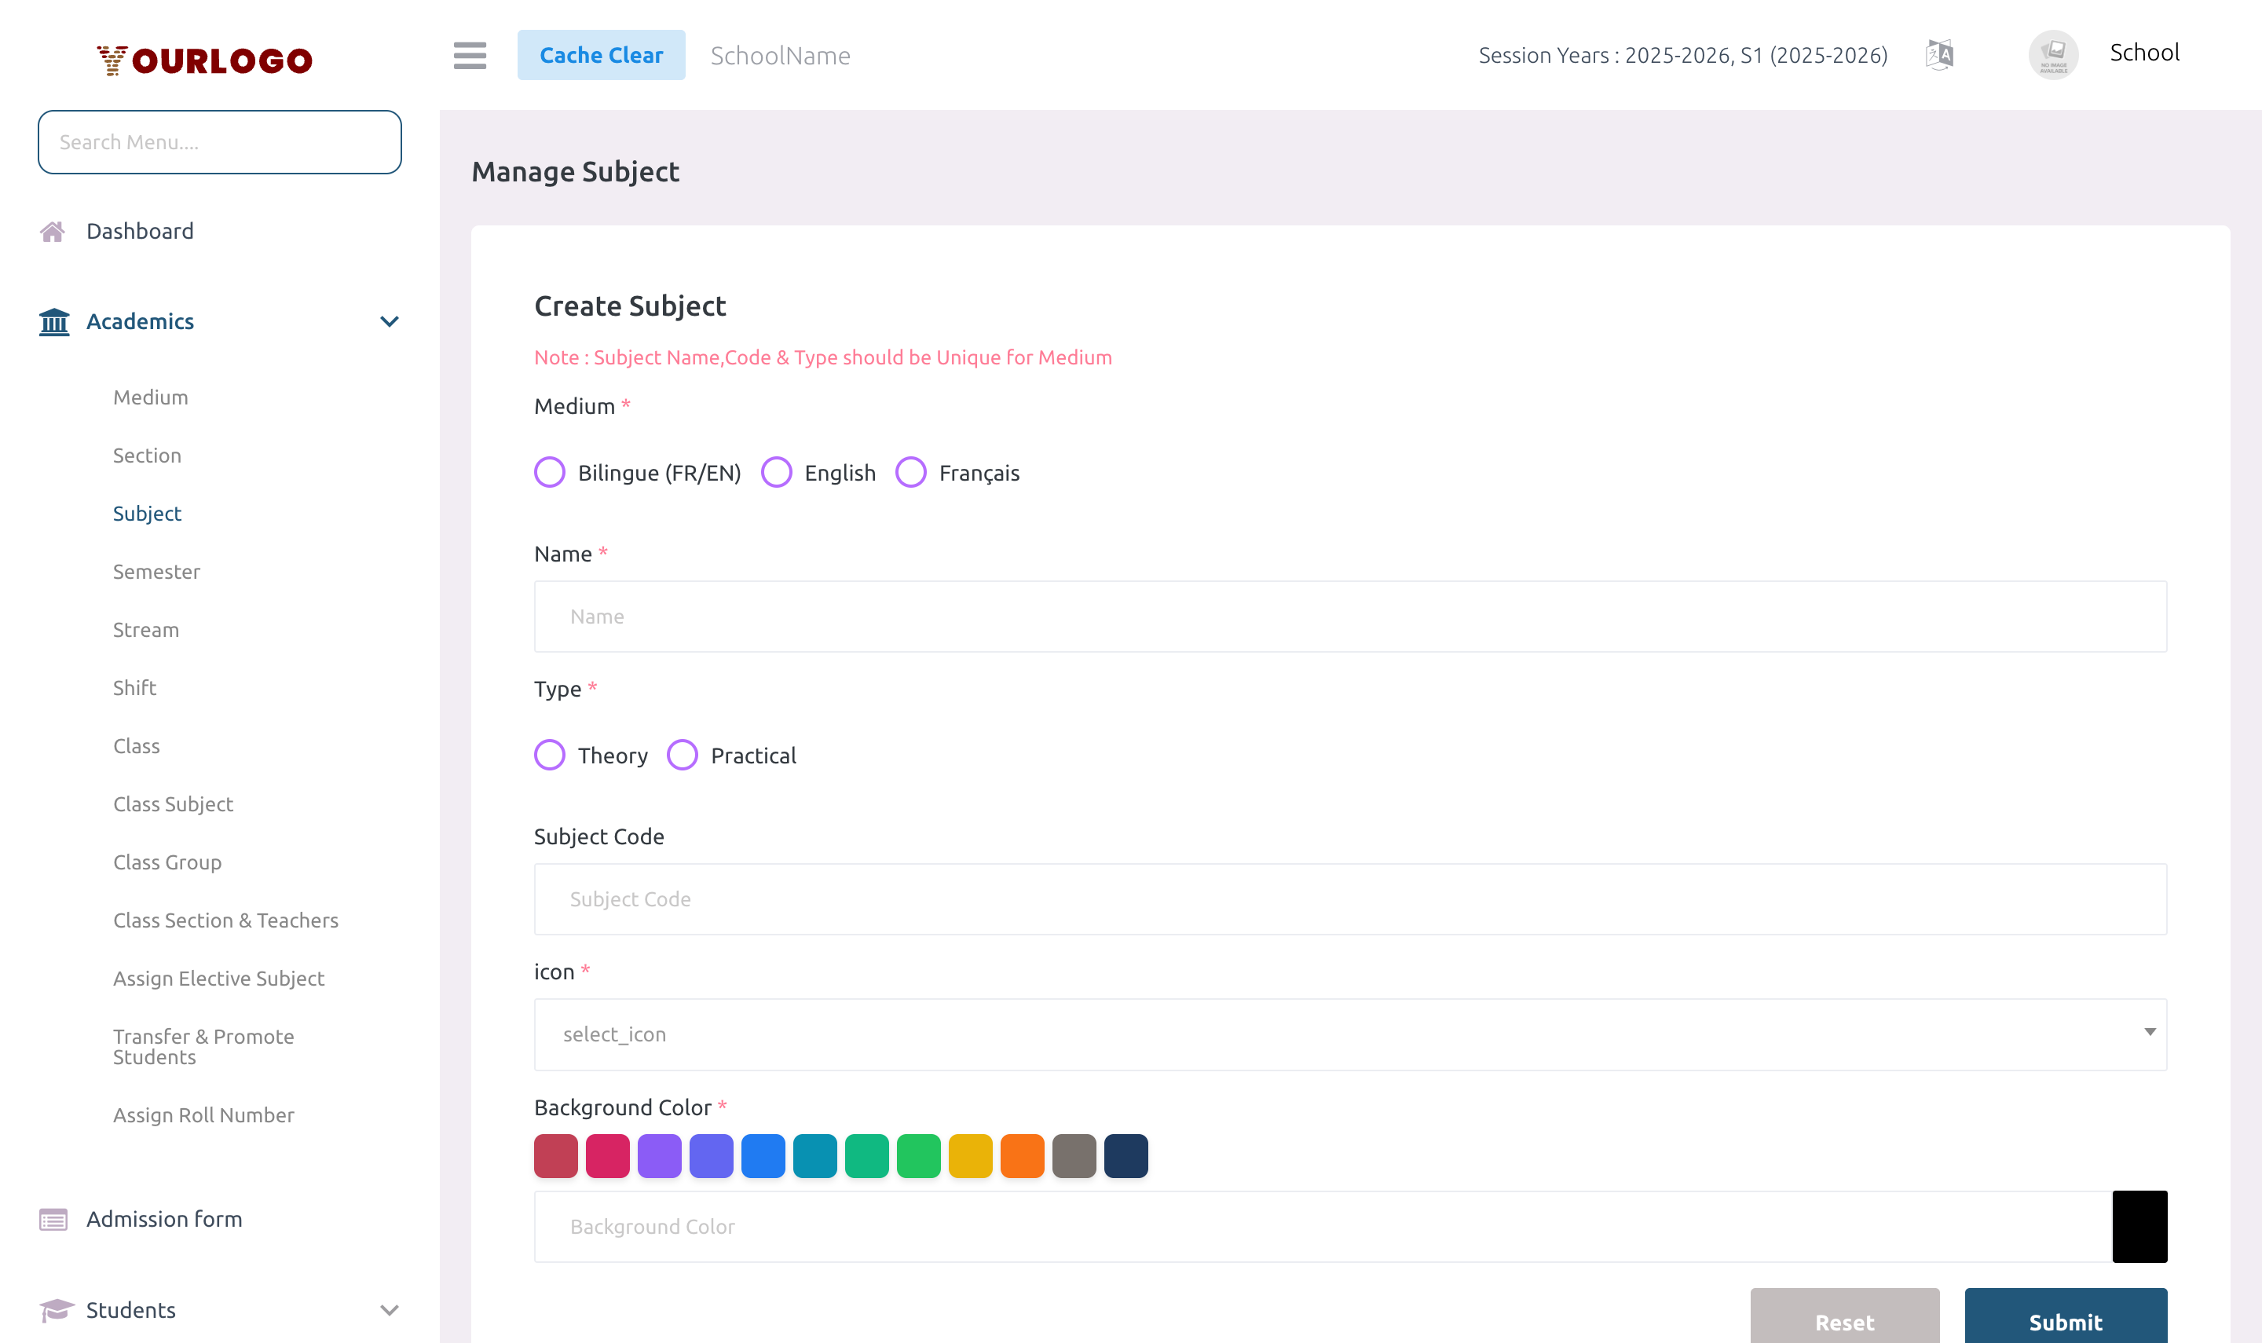
Task: Open the School profile avatar
Action: pyautogui.click(x=2053, y=54)
